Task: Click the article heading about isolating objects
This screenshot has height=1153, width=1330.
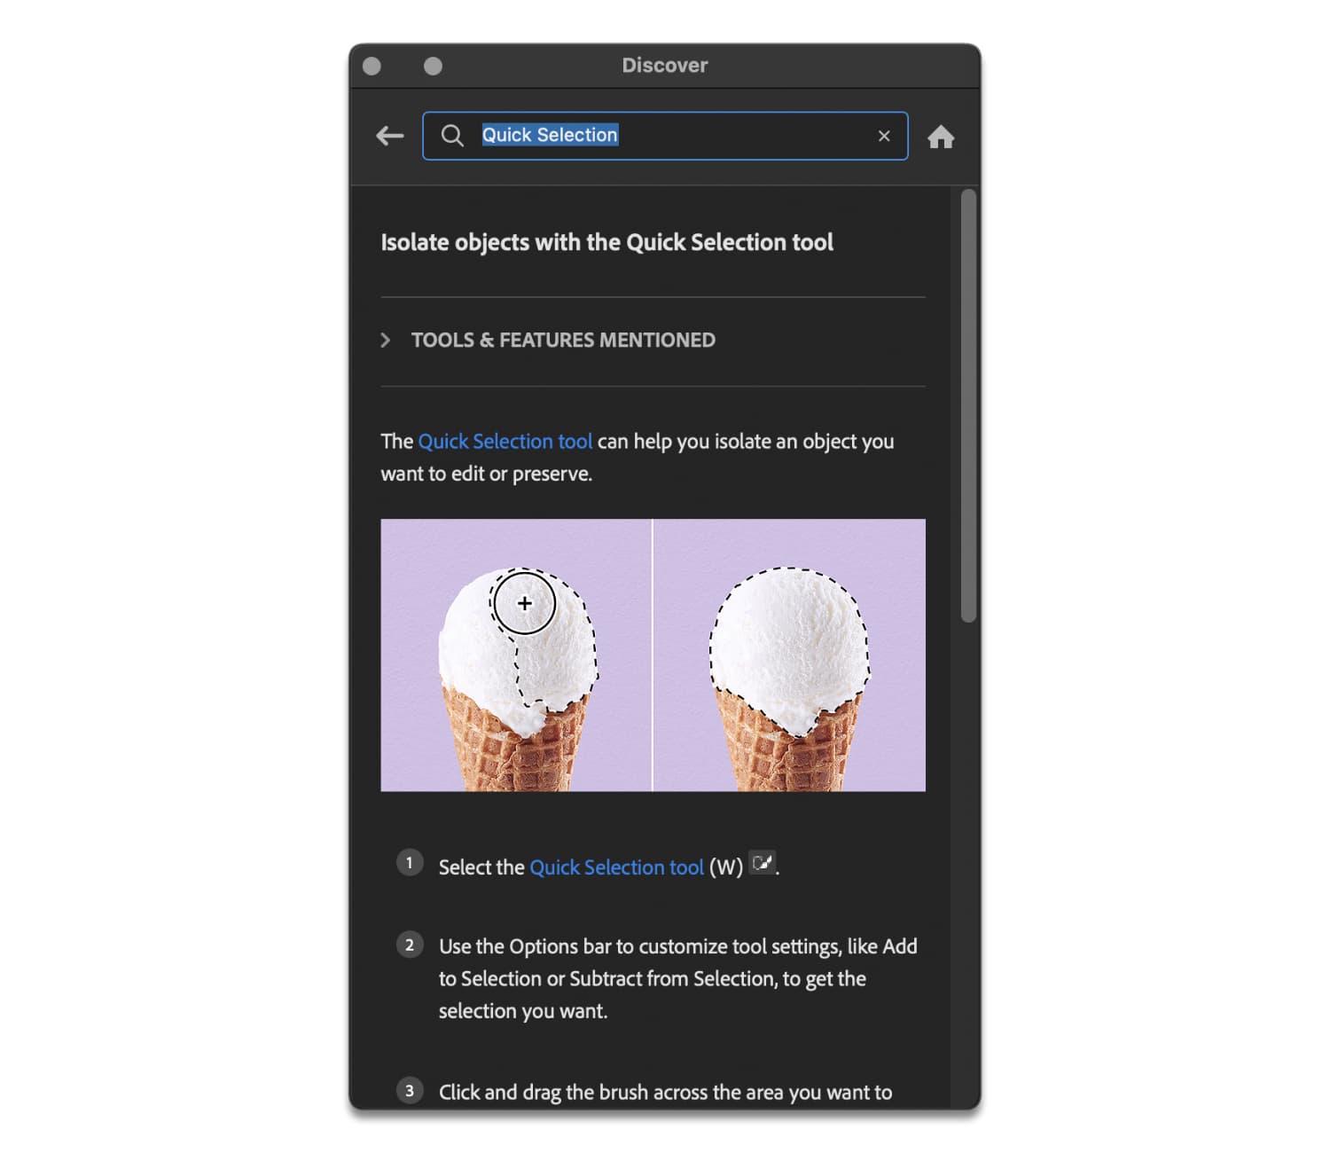Action: click(606, 242)
